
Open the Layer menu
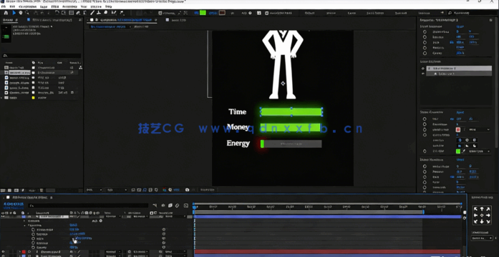pyautogui.click(x=44, y=6)
